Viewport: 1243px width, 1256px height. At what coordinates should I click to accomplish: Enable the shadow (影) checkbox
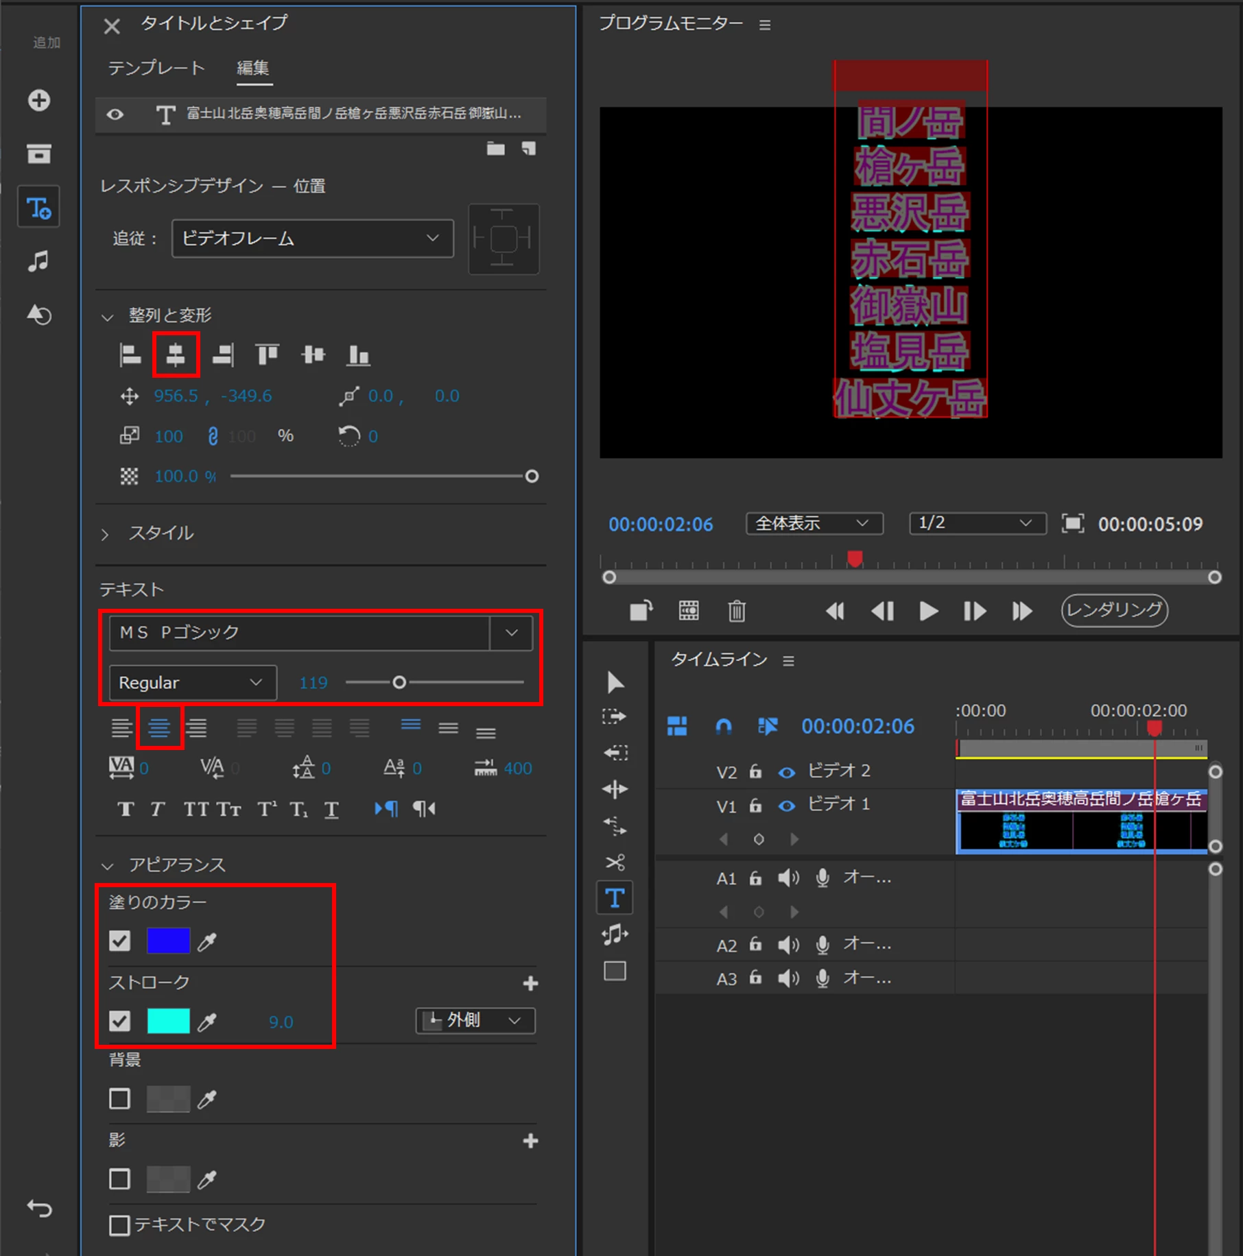point(120,1179)
